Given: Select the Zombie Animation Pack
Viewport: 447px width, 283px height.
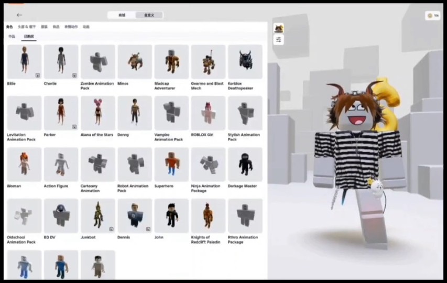Looking at the screenshot, I should click(x=98, y=62).
